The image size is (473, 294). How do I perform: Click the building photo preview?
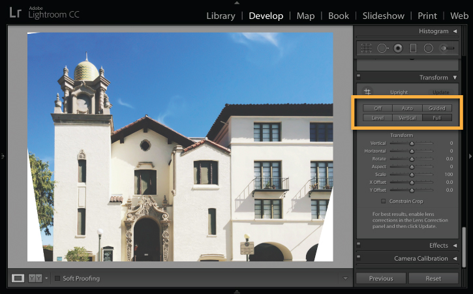[x=180, y=147]
